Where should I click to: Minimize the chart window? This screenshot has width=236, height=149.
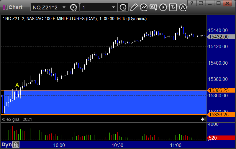click(x=210, y=3)
